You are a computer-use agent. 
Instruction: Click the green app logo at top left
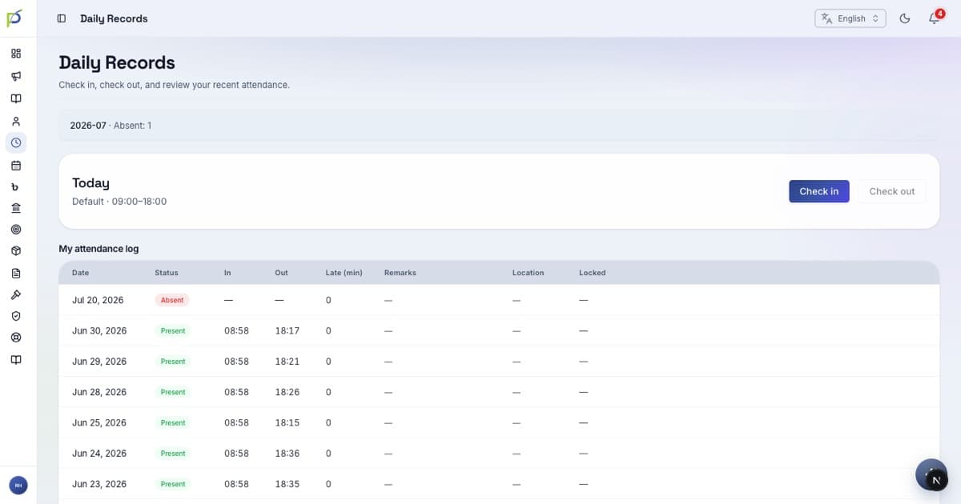pyautogui.click(x=14, y=18)
